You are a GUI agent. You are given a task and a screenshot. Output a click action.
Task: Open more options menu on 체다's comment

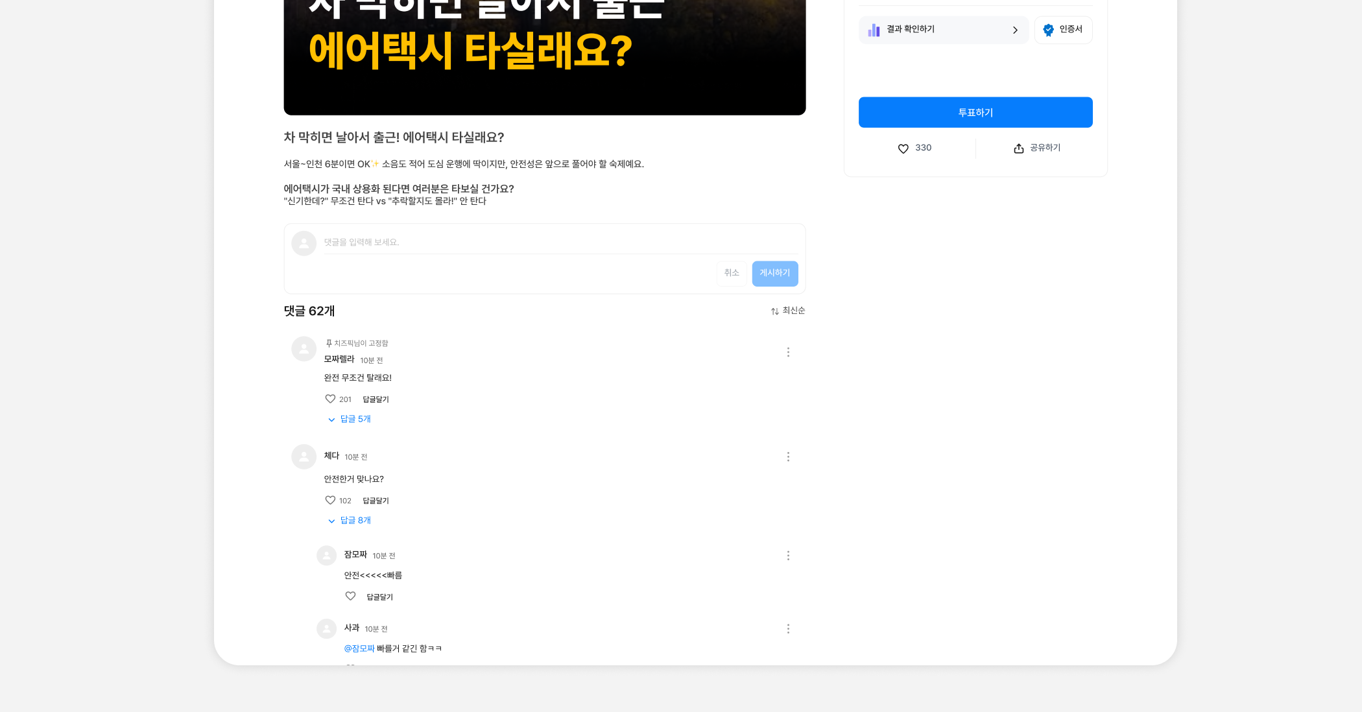point(788,457)
